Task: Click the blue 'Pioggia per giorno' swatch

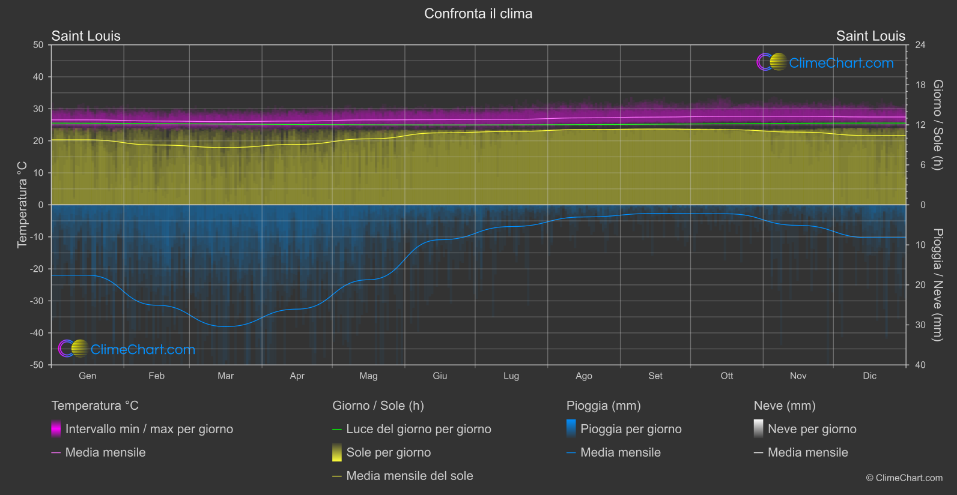Action: click(x=571, y=428)
